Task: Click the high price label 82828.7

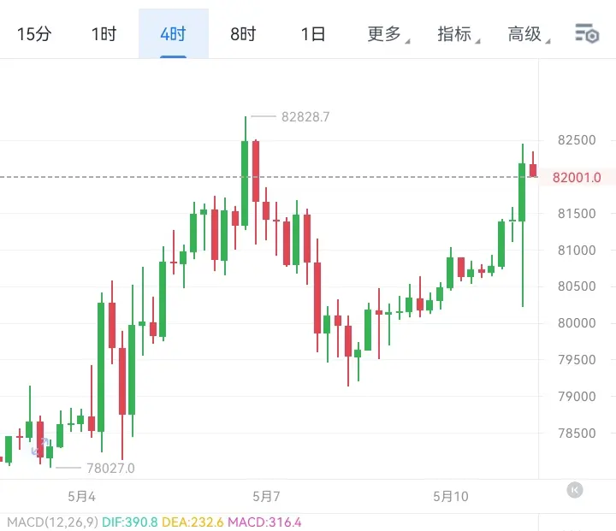Action: point(305,116)
